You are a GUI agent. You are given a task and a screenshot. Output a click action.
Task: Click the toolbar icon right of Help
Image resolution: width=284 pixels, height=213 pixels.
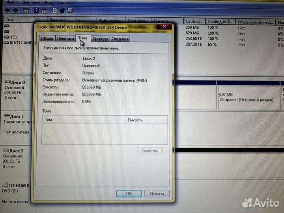point(44,11)
